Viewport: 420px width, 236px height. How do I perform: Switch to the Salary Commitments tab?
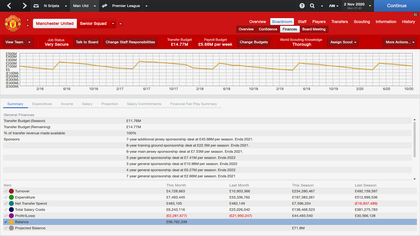pyautogui.click(x=144, y=104)
